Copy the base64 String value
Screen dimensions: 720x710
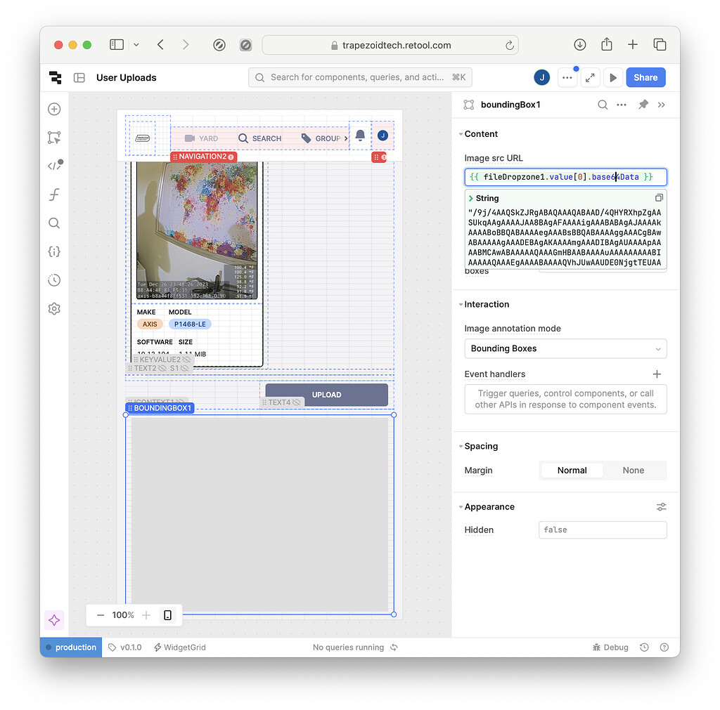pos(659,197)
